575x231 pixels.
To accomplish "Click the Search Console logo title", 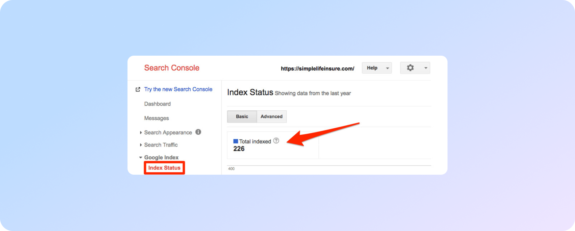I will click(172, 68).
